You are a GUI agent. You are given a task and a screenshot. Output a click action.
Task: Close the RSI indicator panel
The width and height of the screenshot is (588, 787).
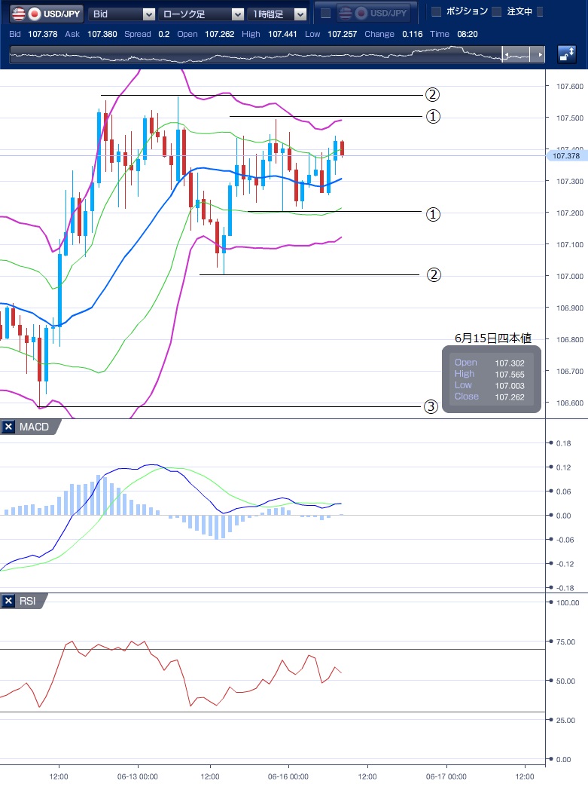(8, 601)
